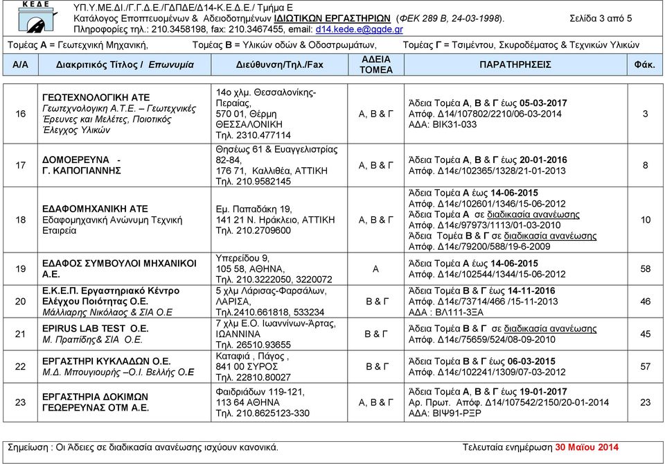Click folder number '57' in row 22

click(x=645, y=367)
